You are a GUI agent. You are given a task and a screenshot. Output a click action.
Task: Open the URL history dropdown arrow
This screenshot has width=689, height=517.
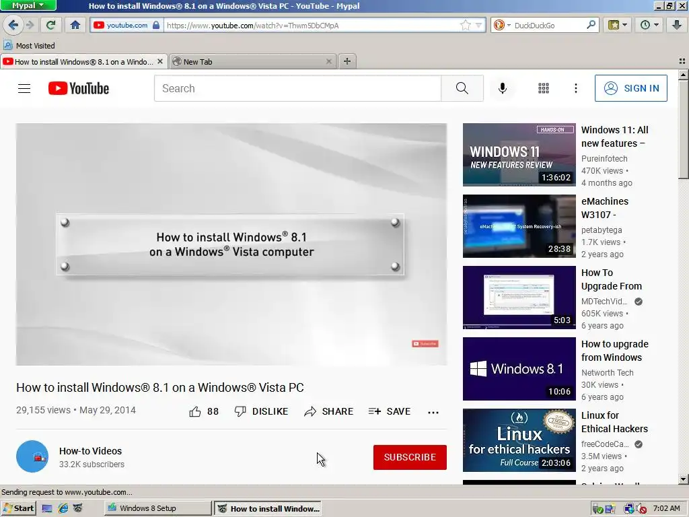[478, 25]
